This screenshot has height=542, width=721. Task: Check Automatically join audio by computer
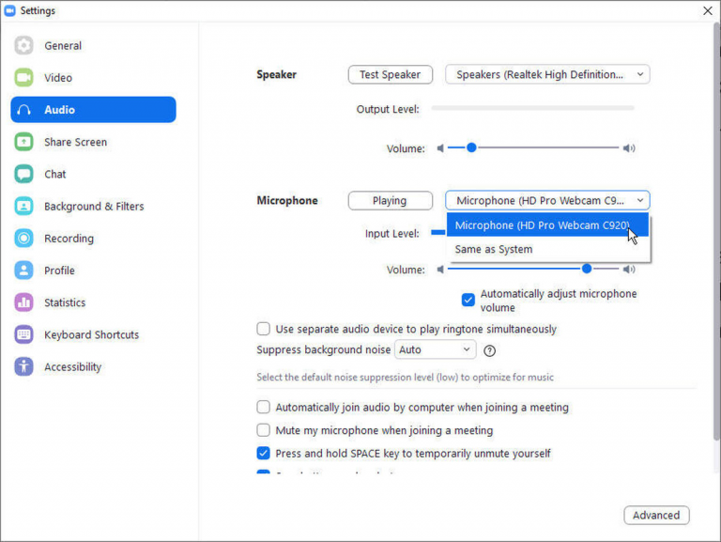pos(264,407)
